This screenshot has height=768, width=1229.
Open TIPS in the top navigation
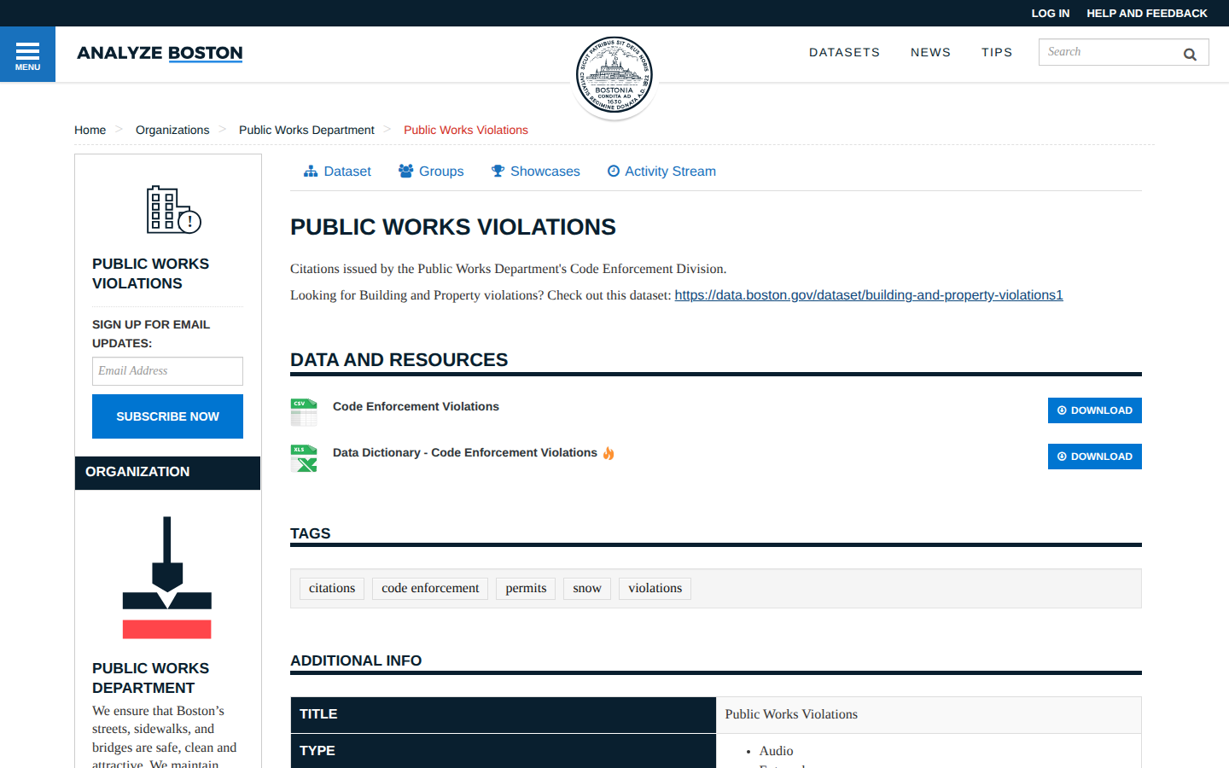[x=997, y=52]
